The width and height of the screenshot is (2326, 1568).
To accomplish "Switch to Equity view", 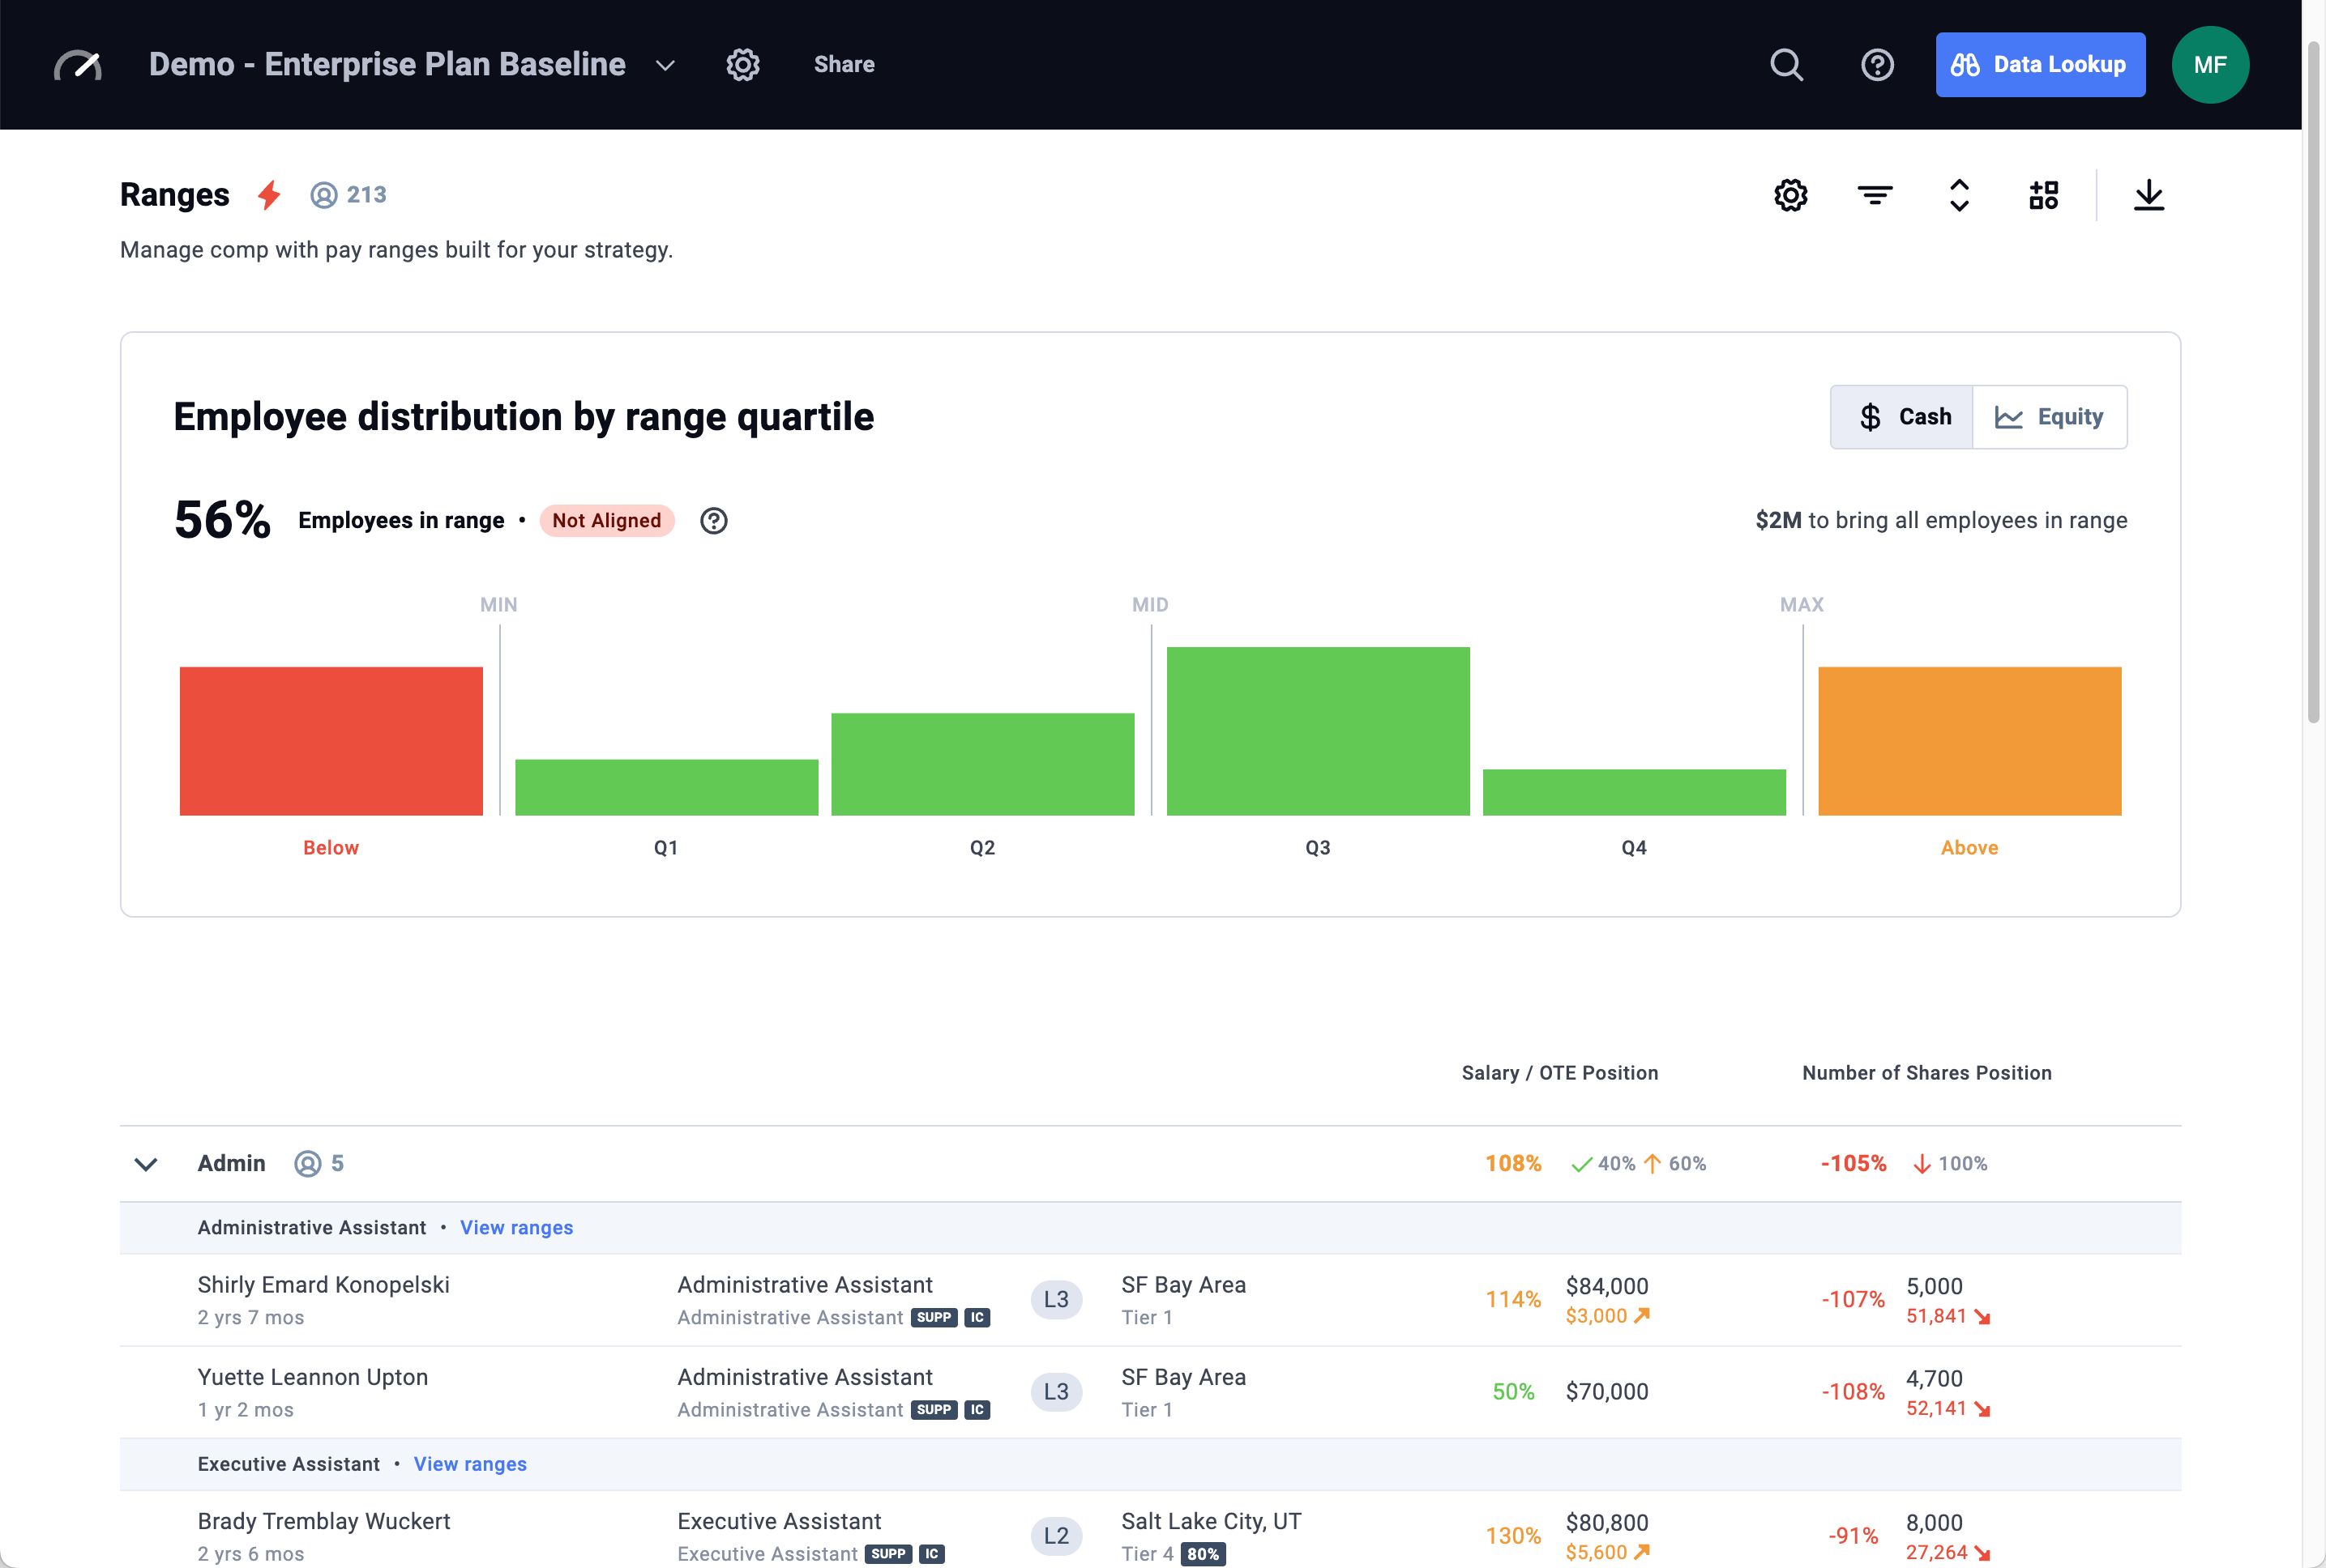I will pyautogui.click(x=2049, y=416).
